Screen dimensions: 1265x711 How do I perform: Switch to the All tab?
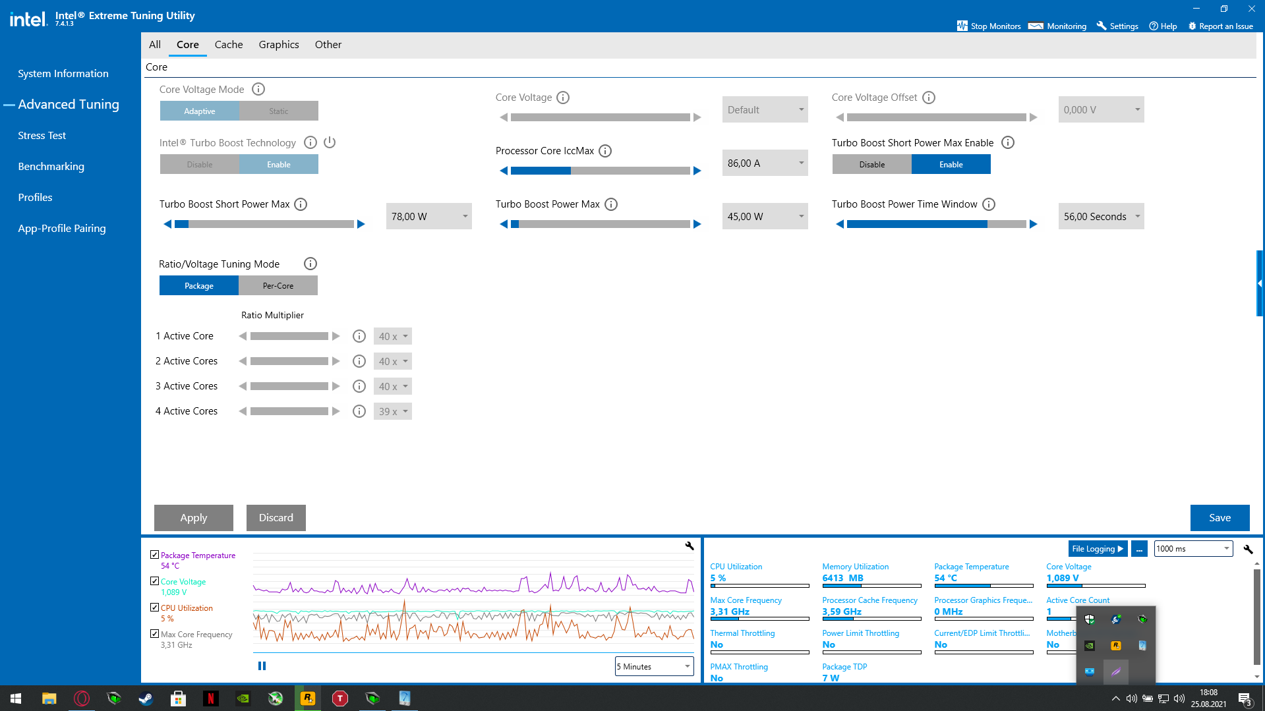[x=155, y=45]
